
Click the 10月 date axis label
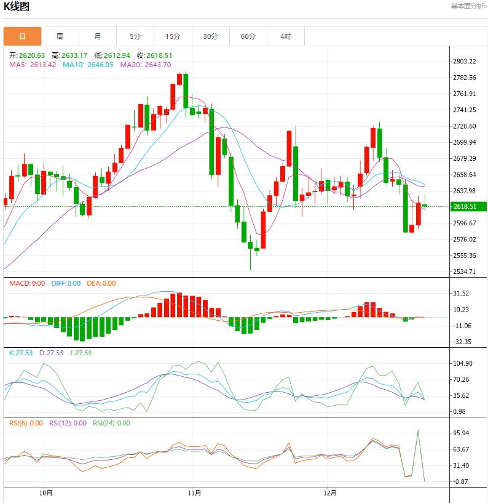(46, 493)
